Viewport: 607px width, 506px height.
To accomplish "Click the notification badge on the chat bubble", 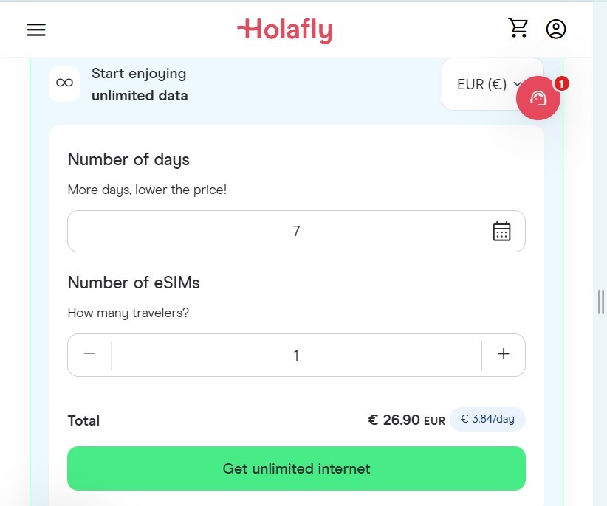I will tap(561, 84).
